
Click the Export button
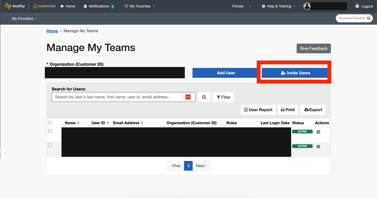point(313,110)
